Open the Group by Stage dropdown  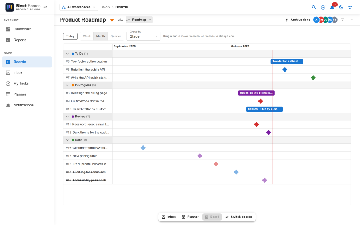click(143, 36)
